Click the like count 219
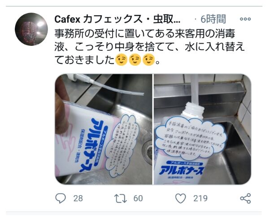The image size is (270, 219). click(200, 198)
